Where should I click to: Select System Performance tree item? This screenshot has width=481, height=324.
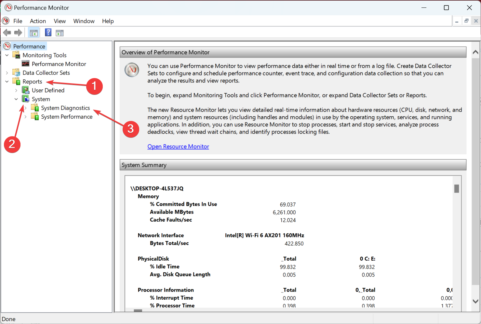67,117
